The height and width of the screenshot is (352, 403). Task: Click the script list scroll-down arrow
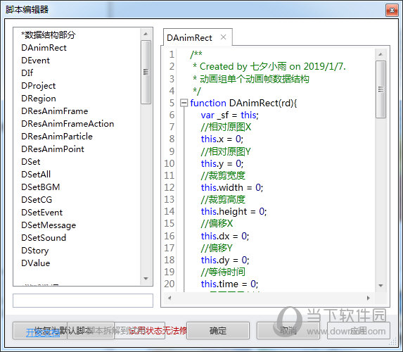coord(146,279)
